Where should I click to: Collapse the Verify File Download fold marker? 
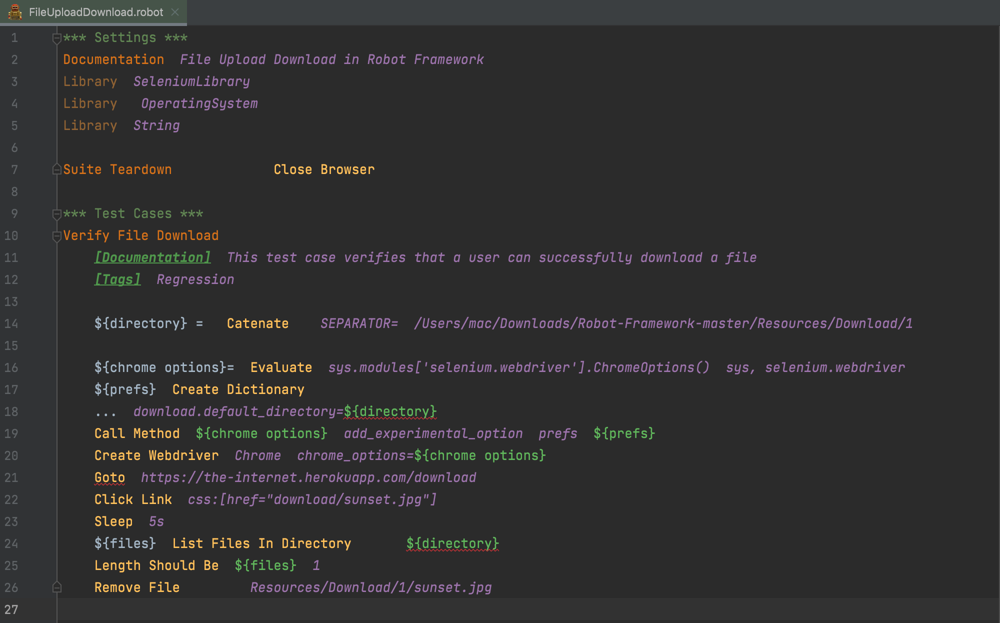coord(56,236)
